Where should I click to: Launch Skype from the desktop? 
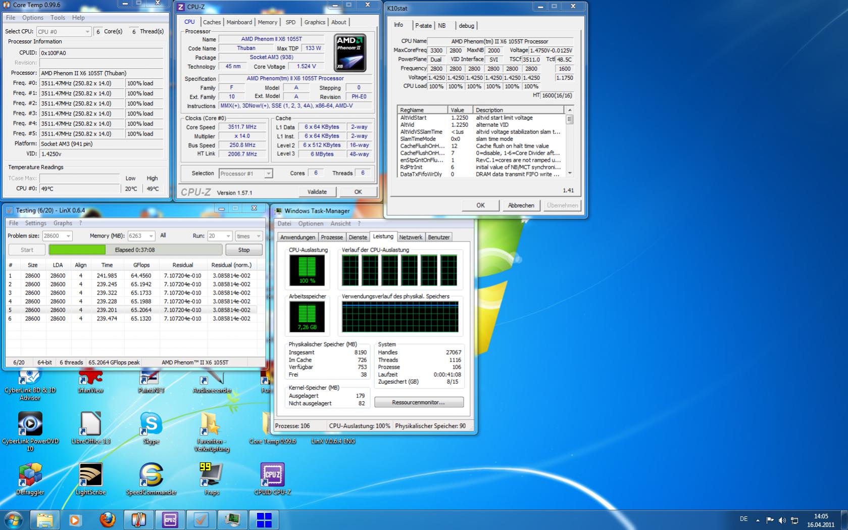tap(151, 428)
